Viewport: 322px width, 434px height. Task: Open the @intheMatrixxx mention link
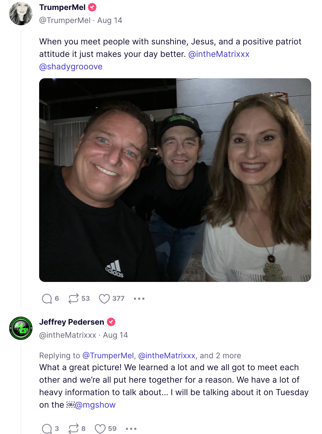219,54
